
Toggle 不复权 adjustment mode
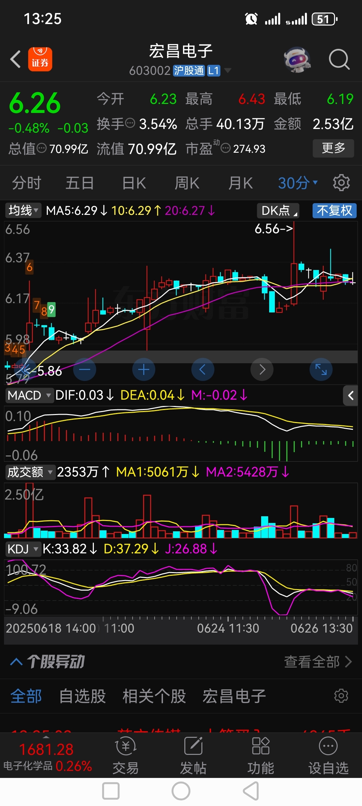click(334, 211)
